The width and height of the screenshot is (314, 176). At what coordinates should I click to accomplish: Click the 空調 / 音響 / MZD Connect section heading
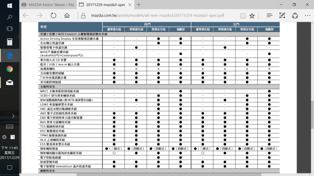74,34
